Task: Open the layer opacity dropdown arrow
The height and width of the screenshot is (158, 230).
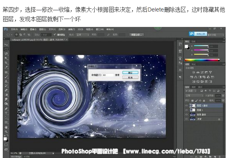Action: click(223, 96)
